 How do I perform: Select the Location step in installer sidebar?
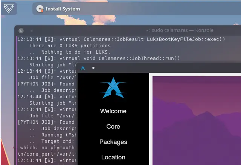[x=113, y=157]
